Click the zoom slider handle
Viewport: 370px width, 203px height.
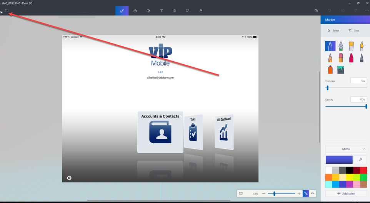(x=274, y=193)
